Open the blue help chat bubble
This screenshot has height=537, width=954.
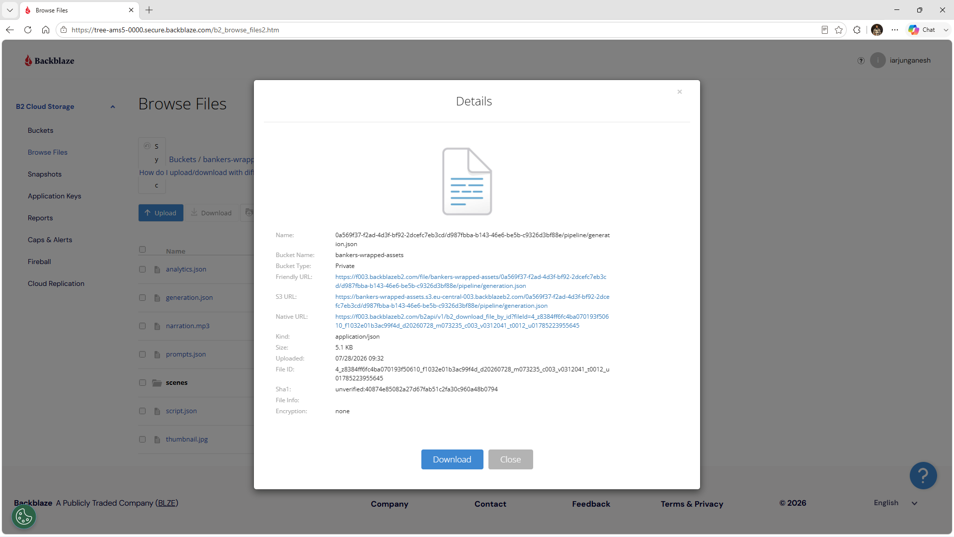(x=923, y=476)
